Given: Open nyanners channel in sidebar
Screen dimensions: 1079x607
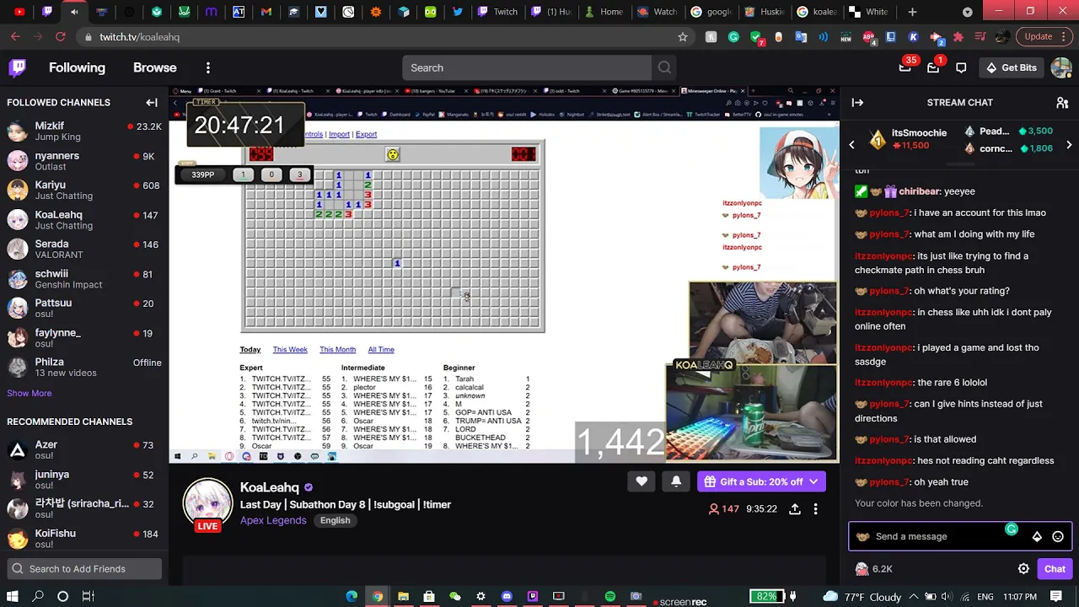Looking at the screenshot, I should (84, 161).
